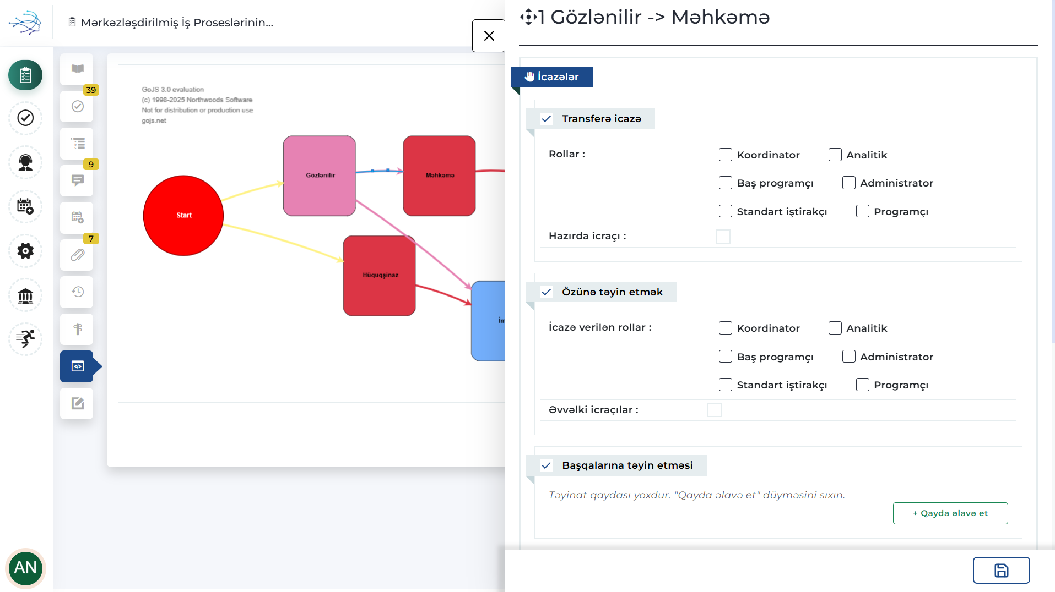Select the red Məhkəmə node
Image resolution: width=1055 pixels, height=592 pixels.
coord(439,176)
